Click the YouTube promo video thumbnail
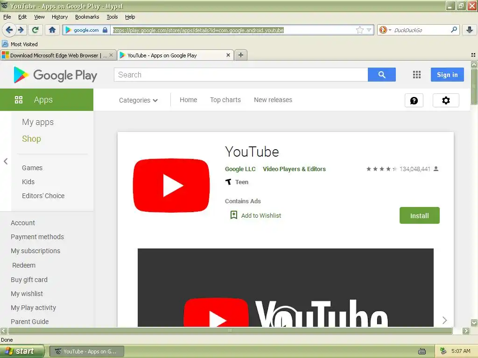This screenshot has height=358, width=478. (285, 288)
